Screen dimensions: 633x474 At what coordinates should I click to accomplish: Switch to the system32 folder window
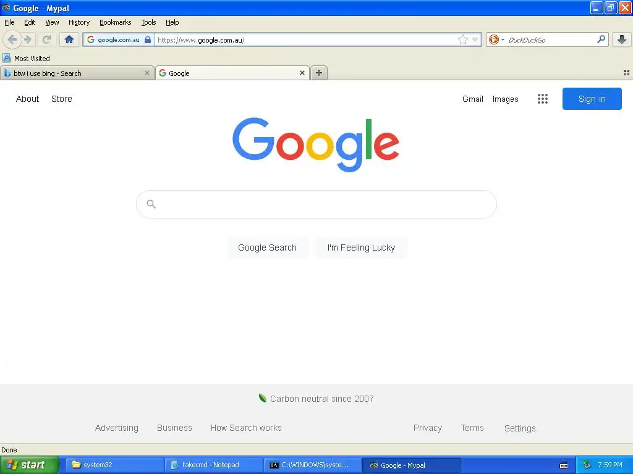(114, 465)
